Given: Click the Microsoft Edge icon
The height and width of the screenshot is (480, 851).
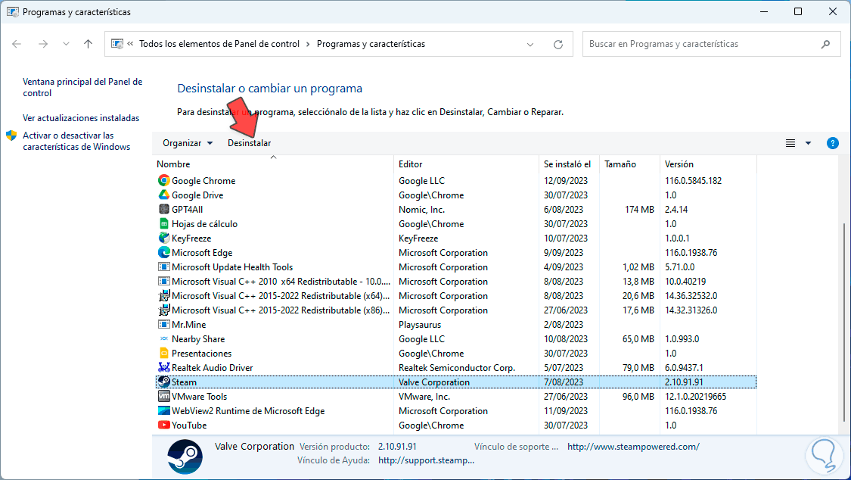Looking at the screenshot, I should click(x=164, y=252).
